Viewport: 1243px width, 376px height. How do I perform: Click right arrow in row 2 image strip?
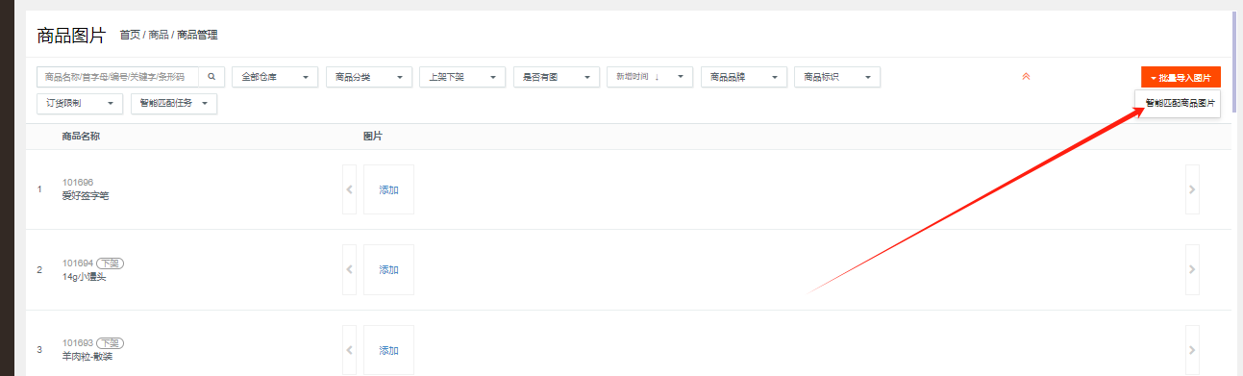pyautogui.click(x=1192, y=269)
